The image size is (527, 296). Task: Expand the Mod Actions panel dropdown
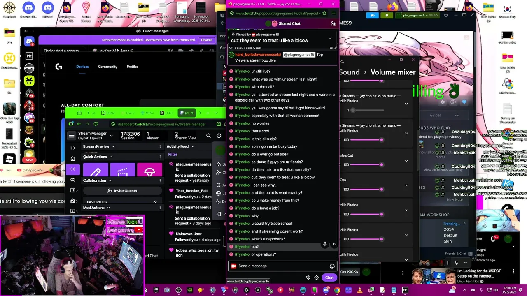pyautogui.click(x=108, y=208)
